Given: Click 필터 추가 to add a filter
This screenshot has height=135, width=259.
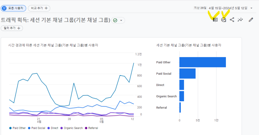Looking at the screenshot, I should click(12, 28).
